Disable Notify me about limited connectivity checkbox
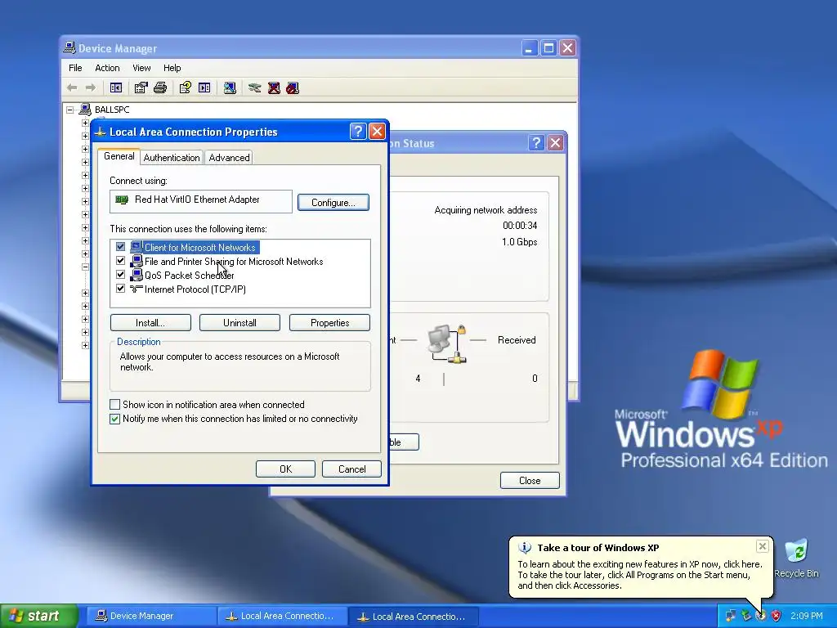Image resolution: width=837 pixels, height=628 pixels. pos(114,419)
